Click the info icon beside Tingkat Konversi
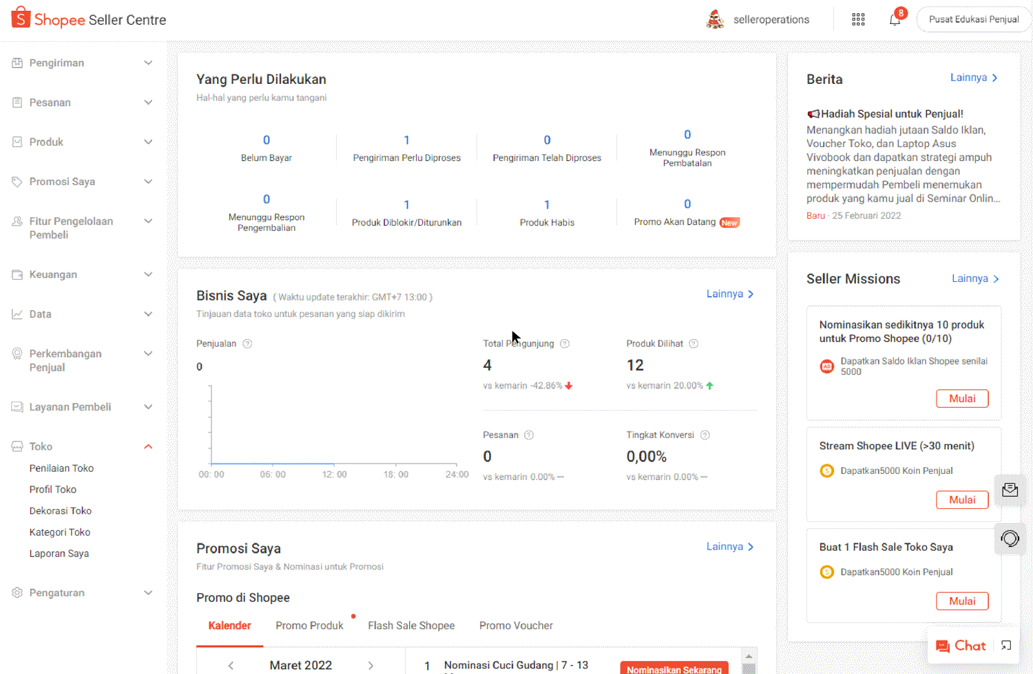Image resolution: width=1033 pixels, height=674 pixels. coord(705,435)
